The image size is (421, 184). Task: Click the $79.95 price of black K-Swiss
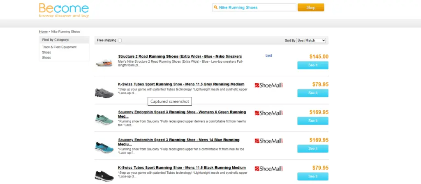click(x=320, y=168)
